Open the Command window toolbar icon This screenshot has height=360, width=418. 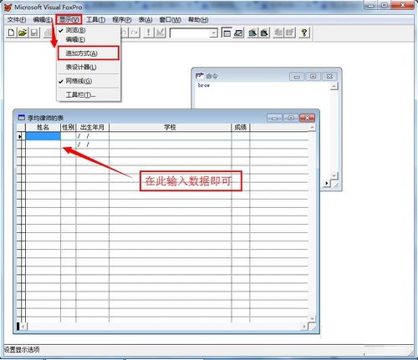(227, 33)
